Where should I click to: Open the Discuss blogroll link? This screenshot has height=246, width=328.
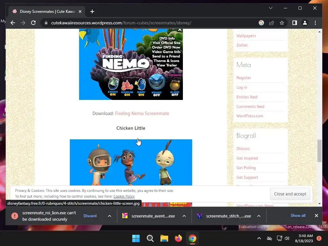pyautogui.click(x=243, y=149)
